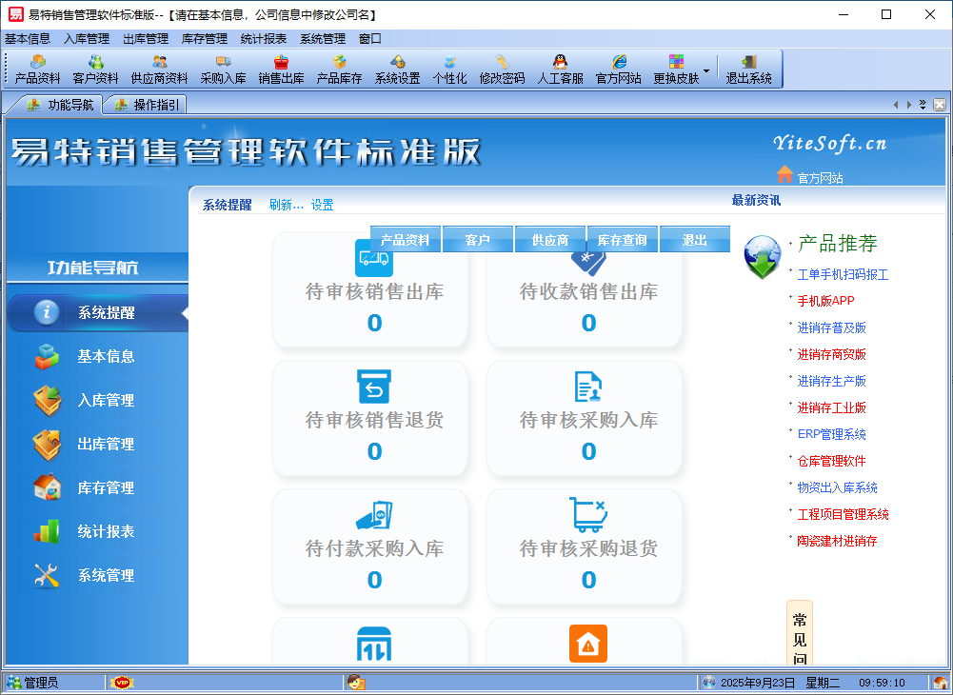The width and height of the screenshot is (953, 695).
Task: Click the 刷新... link
Action: 286,205
